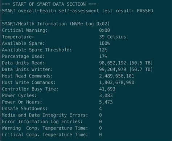Viewport: 172px width, 141px height.
Task: Click the Power Cycles 3,083 value
Action: pyautogui.click(x=106, y=95)
